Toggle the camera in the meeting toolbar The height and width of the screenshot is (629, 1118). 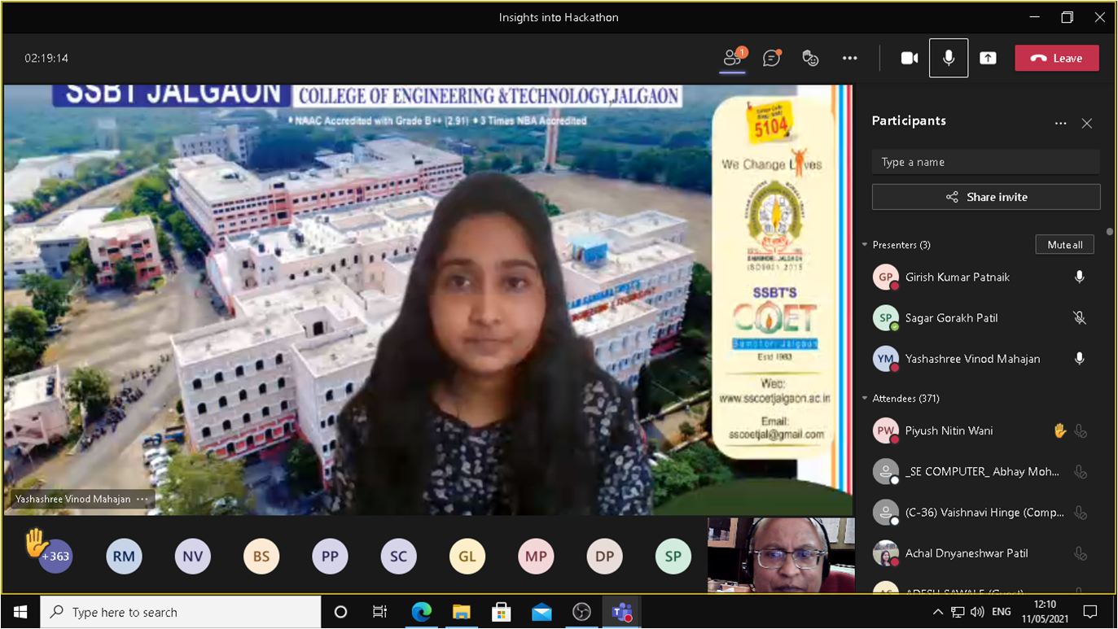910,58
